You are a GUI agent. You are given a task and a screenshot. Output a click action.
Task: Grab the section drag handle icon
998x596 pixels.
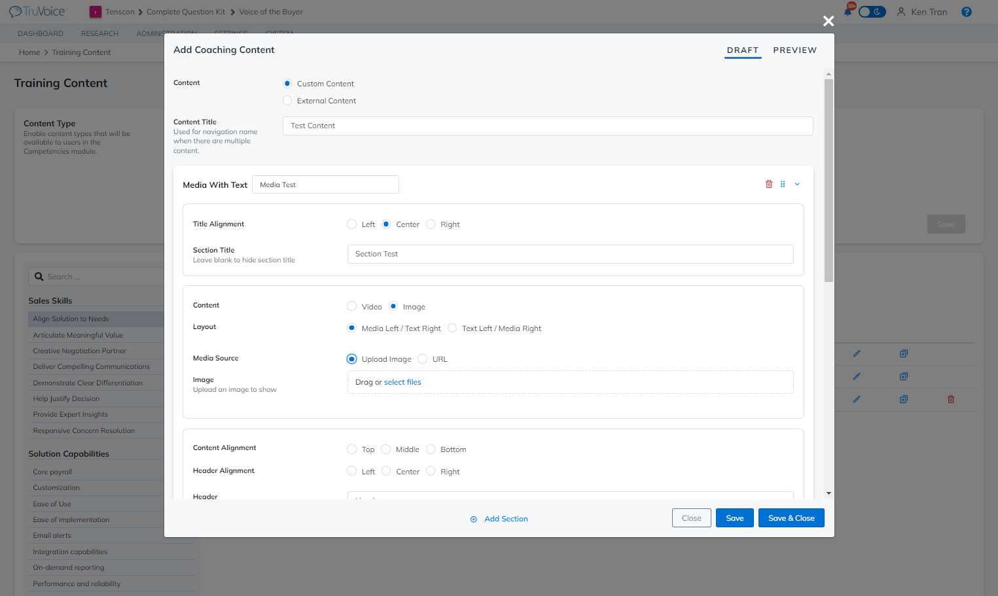tap(783, 184)
